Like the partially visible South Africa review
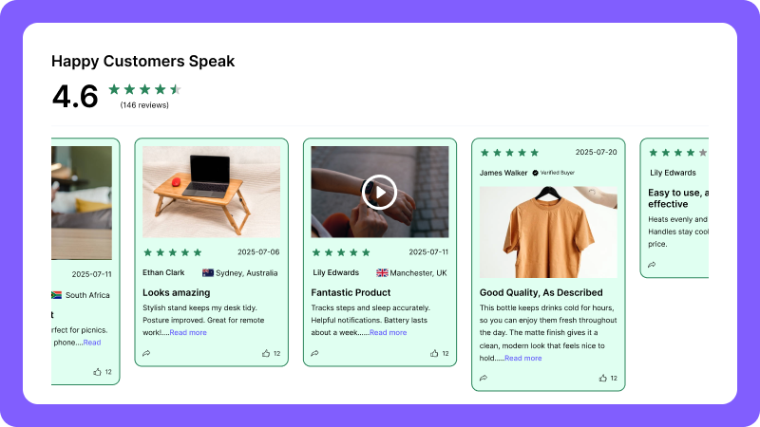 (98, 372)
